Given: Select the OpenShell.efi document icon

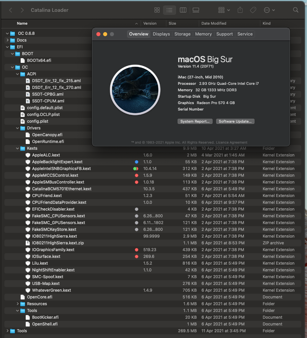Looking at the screenshot, I should click(x=28, y=324).
